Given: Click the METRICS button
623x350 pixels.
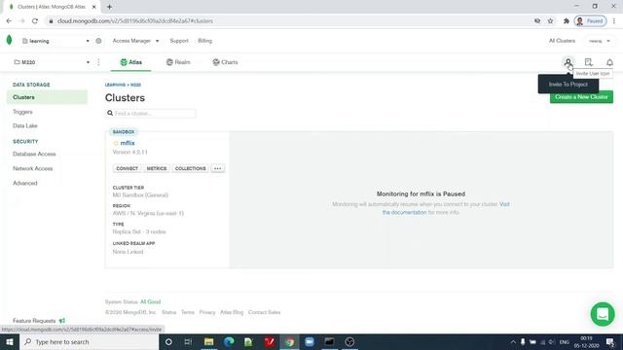Looking at the screenshot, I should pyautogui.click(x=157, y=168).
